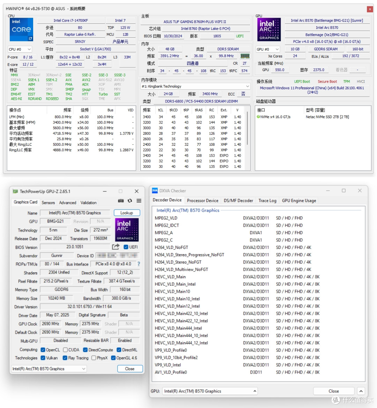Click the GPU-Z screenshot camera icon
The image size is (377, 408).
[121, 201]
